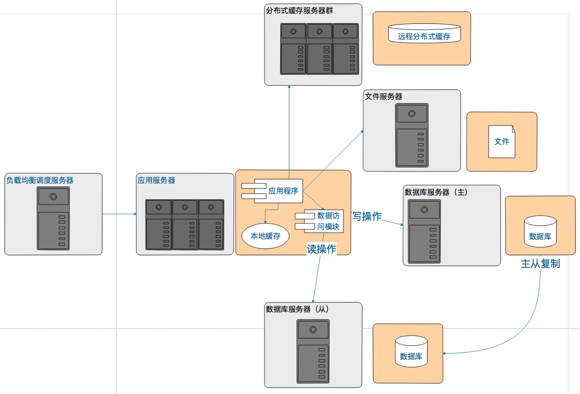Image resolution: width=580 pixels, height=394 pixels.
Task: Click the distributed cache server cluster icon
Action: point(320,49)
